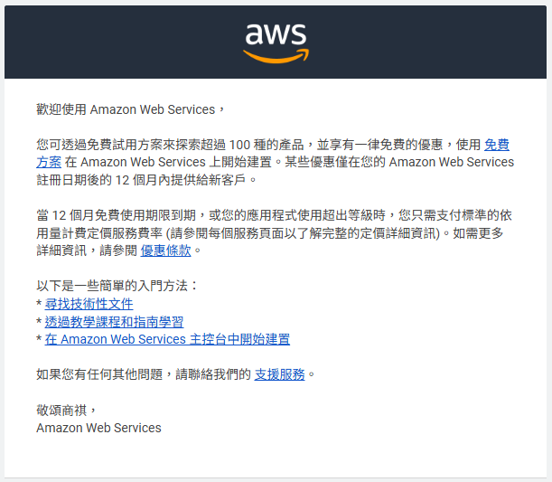Click the text 註冊日期後的 12 個月內提供給新客戶
The height and width of the screenshot is (482, 552).
(x=146, y=180)
